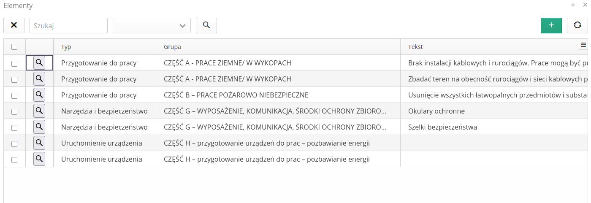591x203 pixels.
Task: Click the plus icon in Elementy panel header
Action: tap(573, 5)
